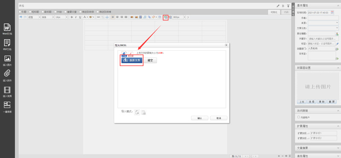Expand the 文章分类 dropdown
This screenshot has width=341, height=158.
pyautogui.click(x=323, y=28)
